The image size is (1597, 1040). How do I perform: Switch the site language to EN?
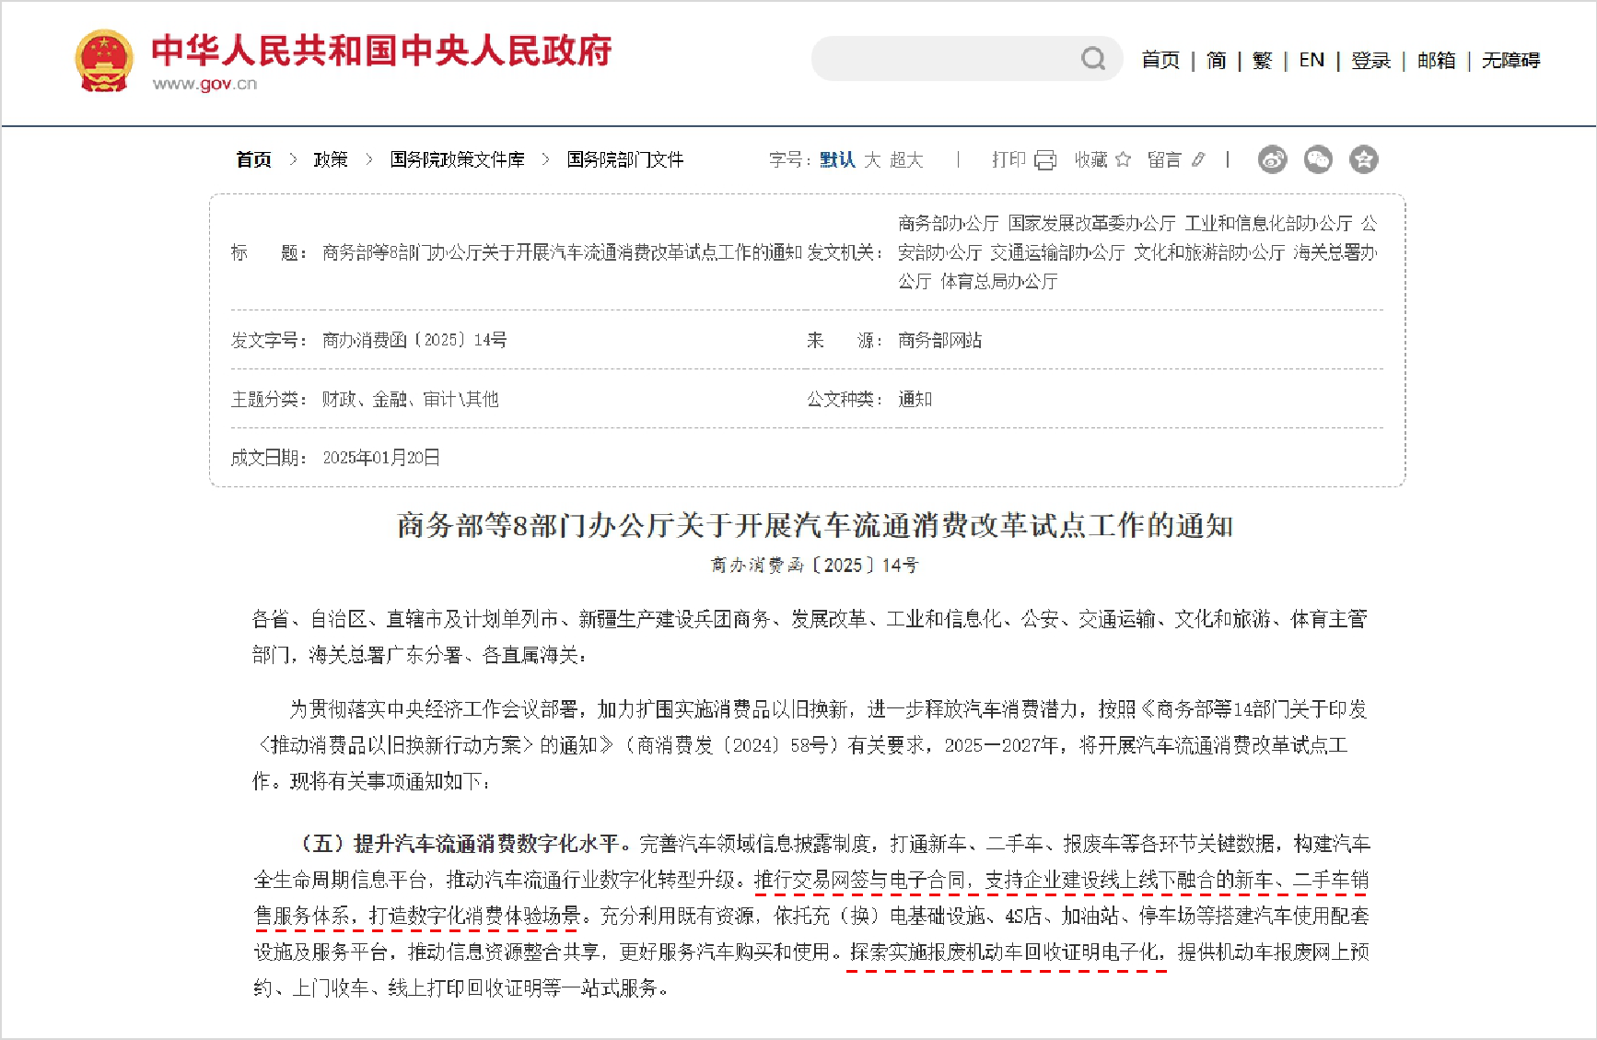[x=1311, y=60]
